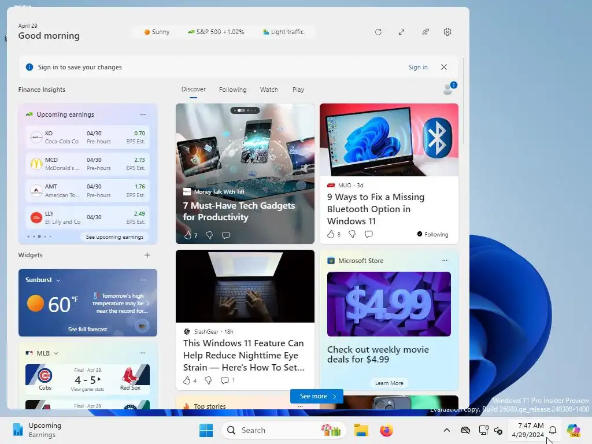Comment on the Tech Gadgets story

(x=226, y=236)
